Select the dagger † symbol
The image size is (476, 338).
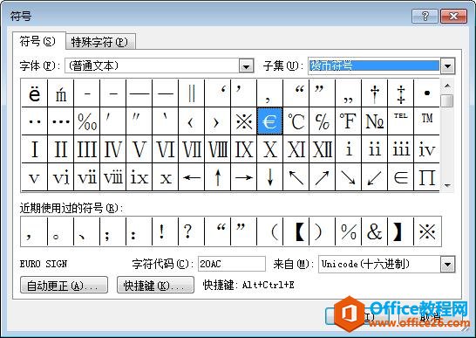tap(374, 93)
